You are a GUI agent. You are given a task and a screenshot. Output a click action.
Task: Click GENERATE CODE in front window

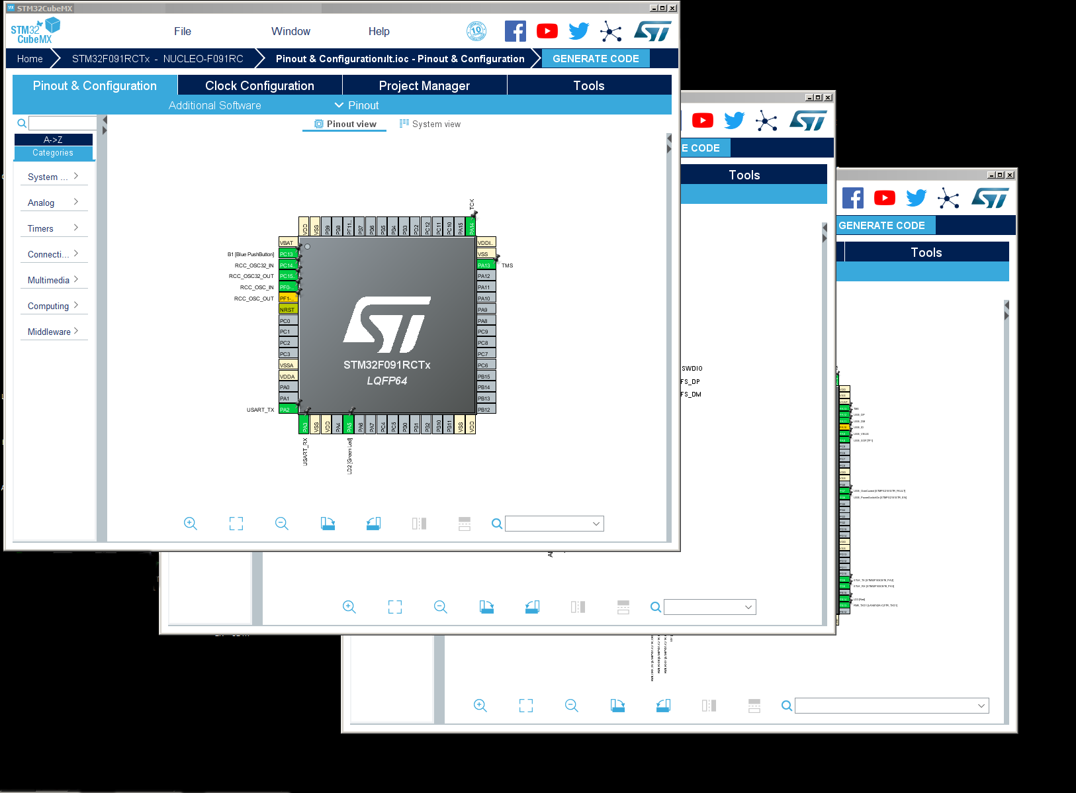(x=596, y=58)
